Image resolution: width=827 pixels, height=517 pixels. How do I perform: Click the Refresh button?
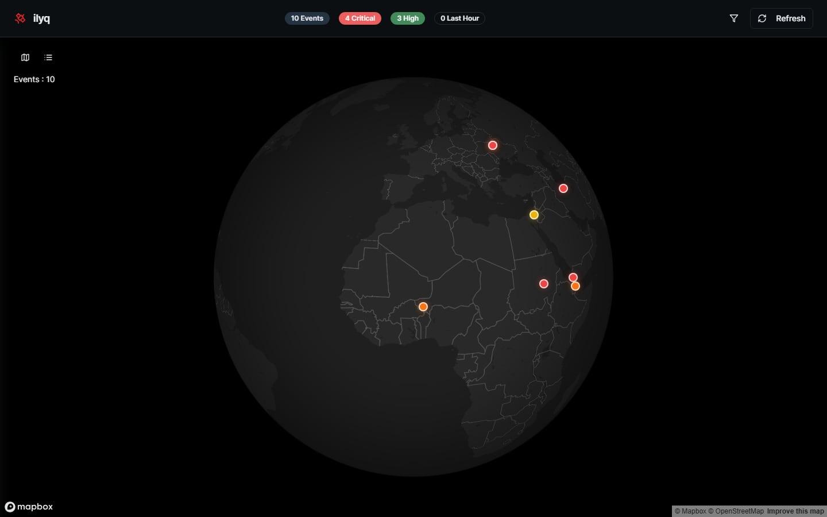coord(781,18)
